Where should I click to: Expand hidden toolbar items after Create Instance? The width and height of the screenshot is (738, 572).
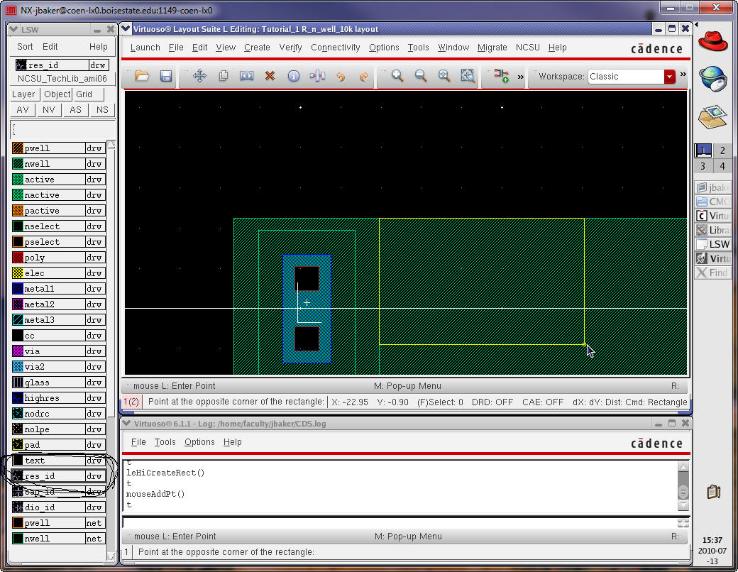click(x=520, y=77)
